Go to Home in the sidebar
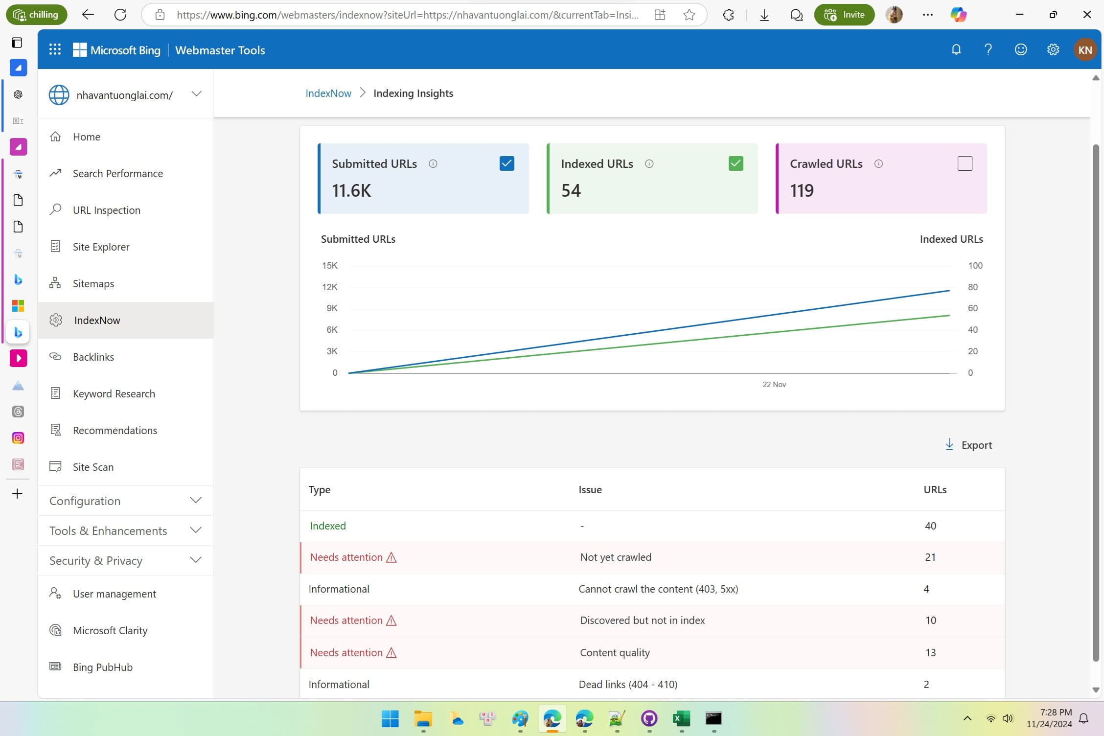Viewport: 1104px width, 736px height. (125, 137)
